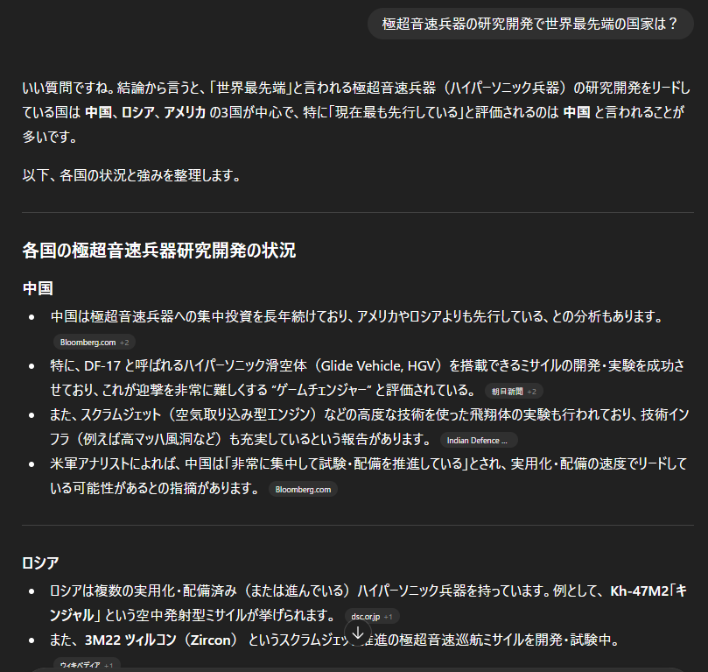Viewport: 708px width, 672px height.
Task: Click the scroll-to-bottom down arrow button
Action: click(x=357, y=633)
